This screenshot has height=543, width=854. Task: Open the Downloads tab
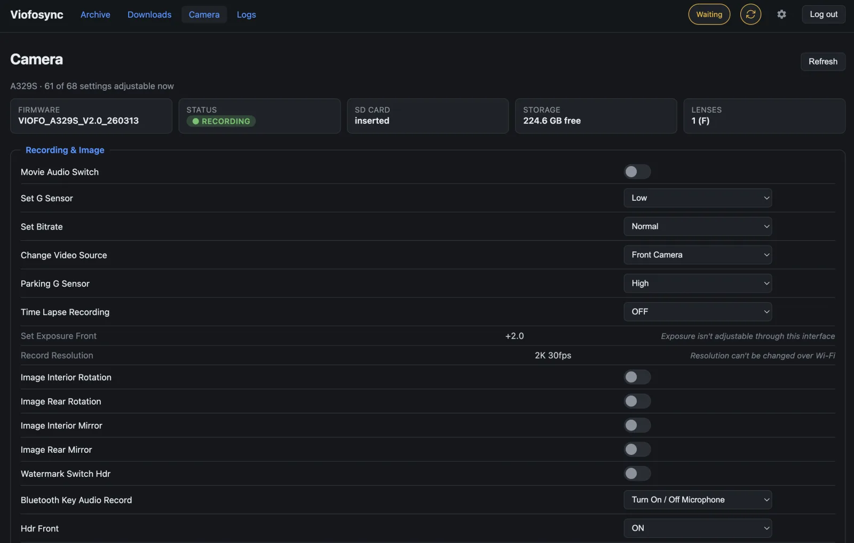(149, 14)
